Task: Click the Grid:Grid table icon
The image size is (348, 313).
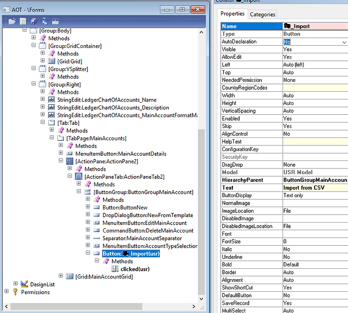Action: [51, 61]
